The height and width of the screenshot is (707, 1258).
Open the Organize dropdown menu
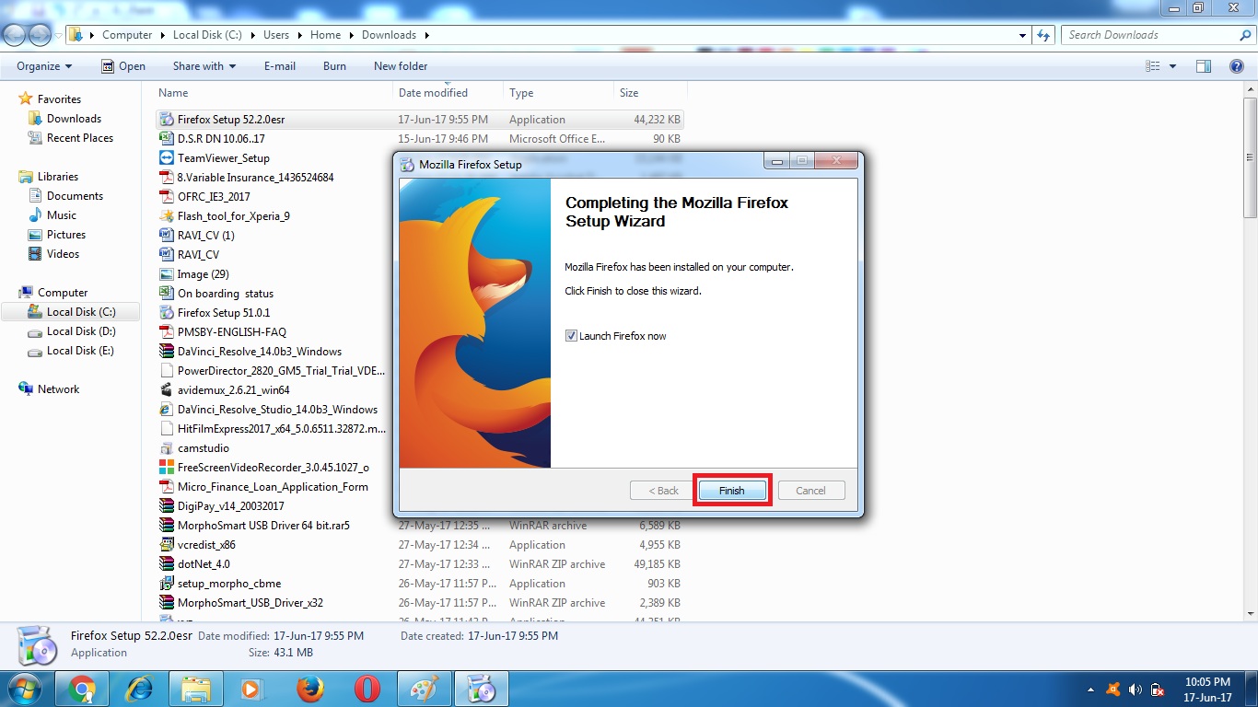(44, 66)
